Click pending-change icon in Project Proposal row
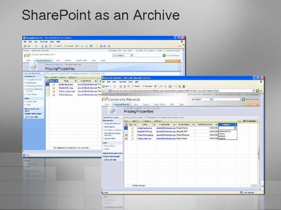The image size is (281, 210). (126, 135)
